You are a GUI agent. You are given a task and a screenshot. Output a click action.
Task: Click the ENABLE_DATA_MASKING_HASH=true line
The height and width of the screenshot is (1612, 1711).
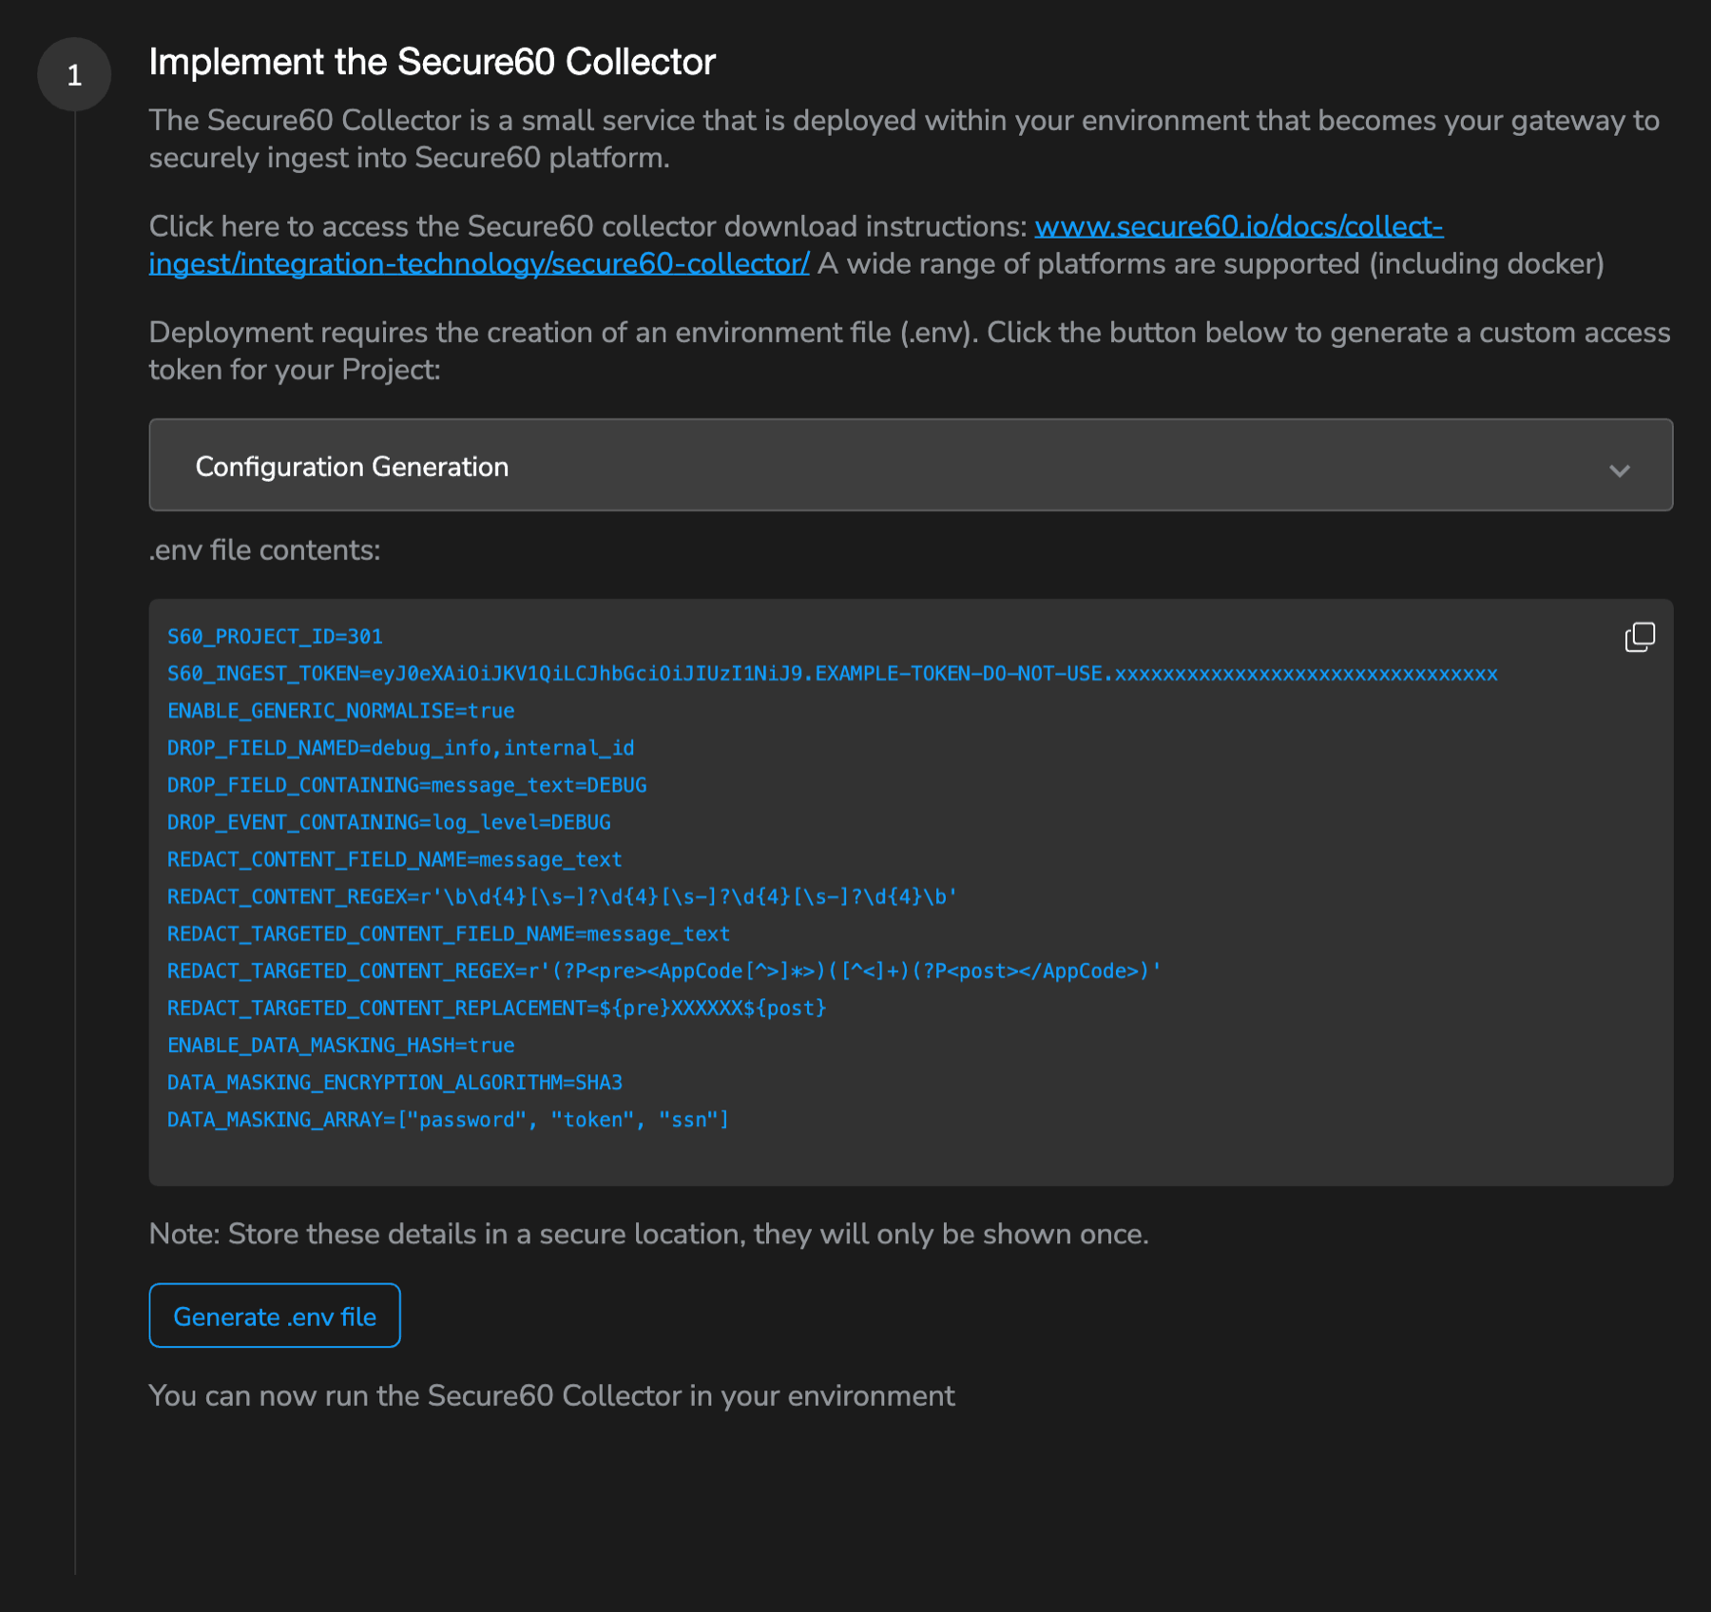point(341,1045)
